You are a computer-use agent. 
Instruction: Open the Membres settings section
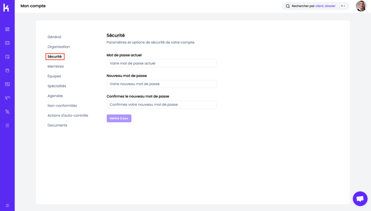(55, 66)
